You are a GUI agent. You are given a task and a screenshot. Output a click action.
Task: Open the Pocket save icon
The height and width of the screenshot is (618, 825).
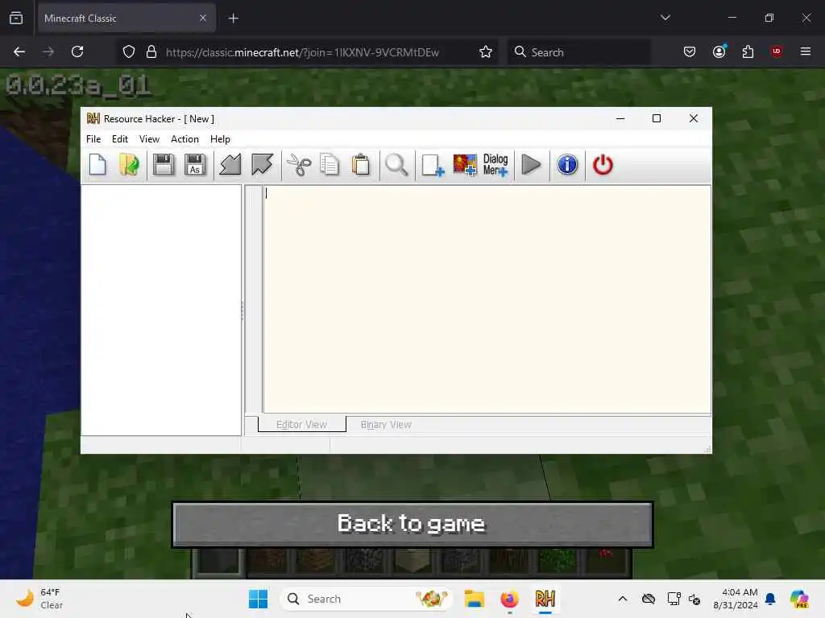click(690, 52)
